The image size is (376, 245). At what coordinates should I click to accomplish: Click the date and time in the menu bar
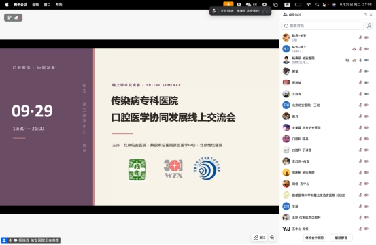(x=356, y=5)
